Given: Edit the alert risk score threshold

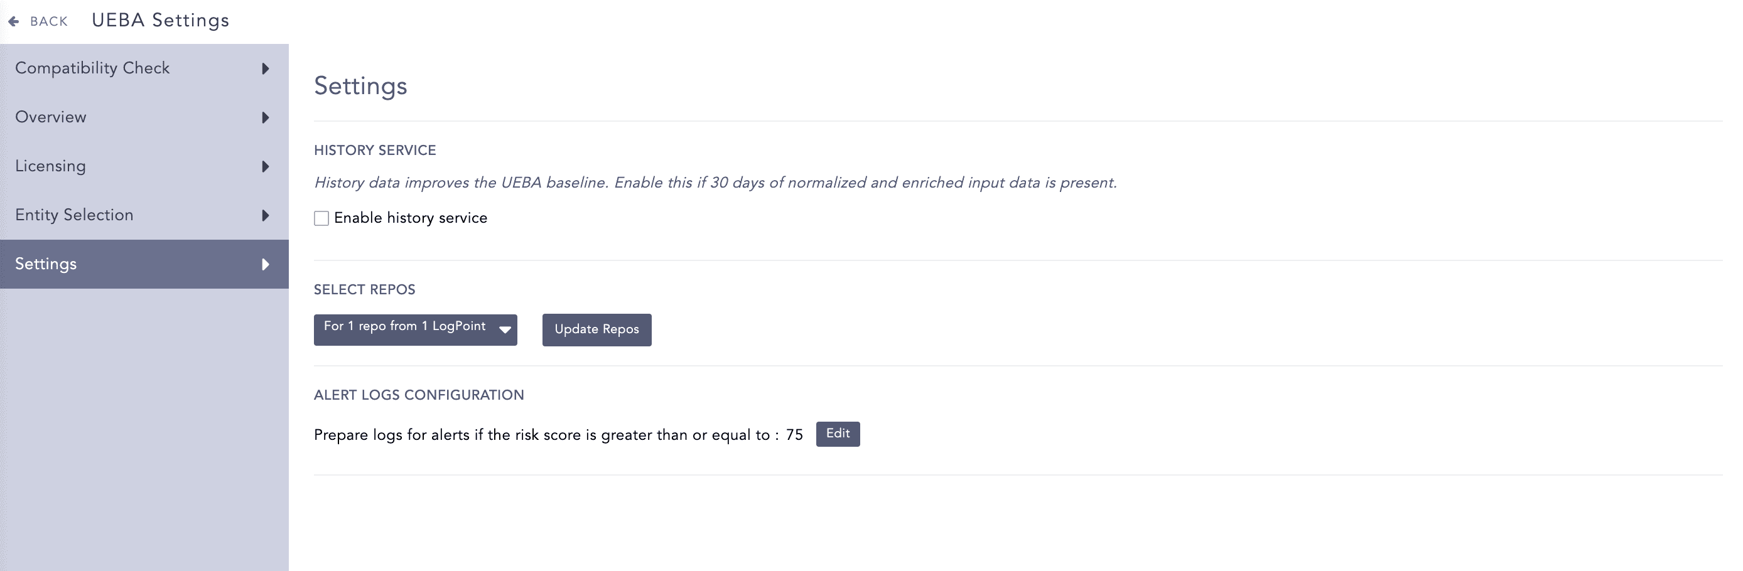Looking at the screenshot, I should pos(837,434).
